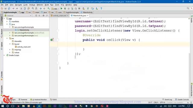This screenshot has height=108, width=193.
Task: Toggle the Project tool window side tab
Action: (x=2, y=20)
